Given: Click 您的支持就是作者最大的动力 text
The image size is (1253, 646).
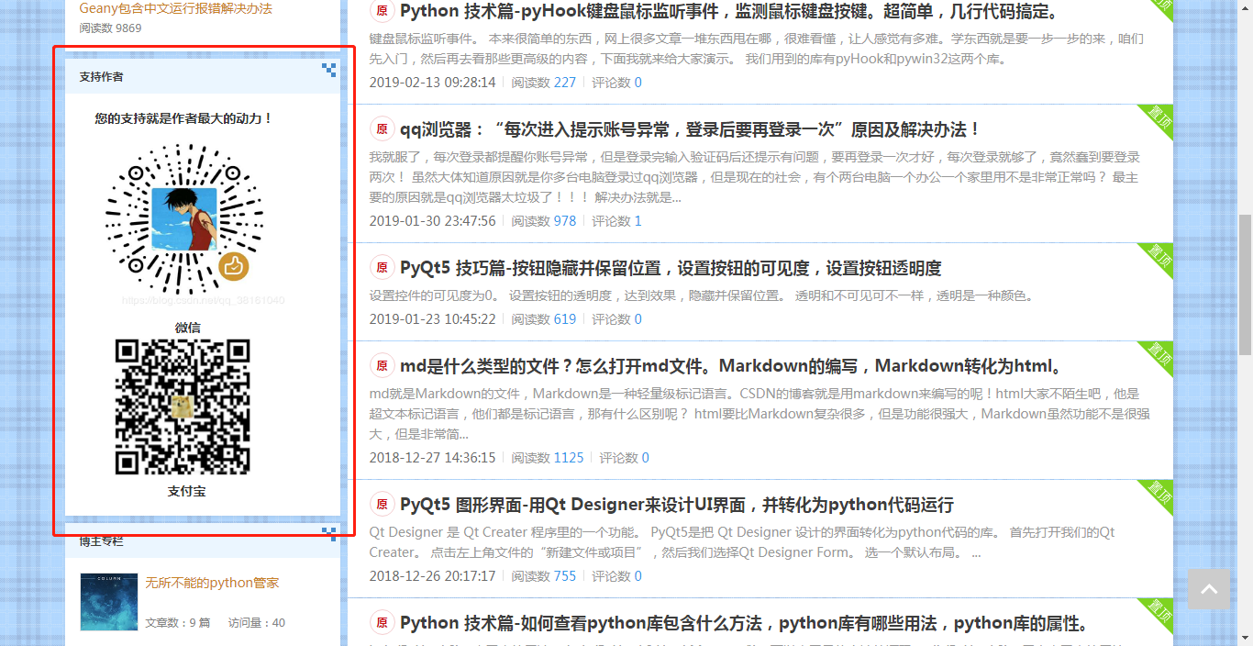Looking at the screenshot, I should point(183,118).
